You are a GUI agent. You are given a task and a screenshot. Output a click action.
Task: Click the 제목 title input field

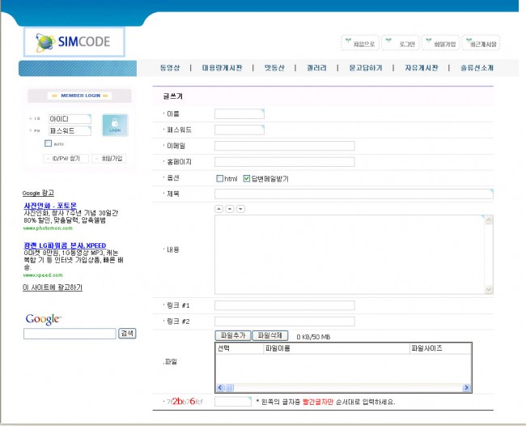353,194
